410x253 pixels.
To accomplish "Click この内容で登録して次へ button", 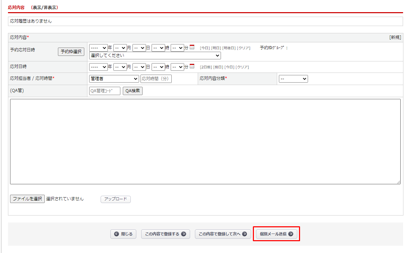I will pos(223,234).
